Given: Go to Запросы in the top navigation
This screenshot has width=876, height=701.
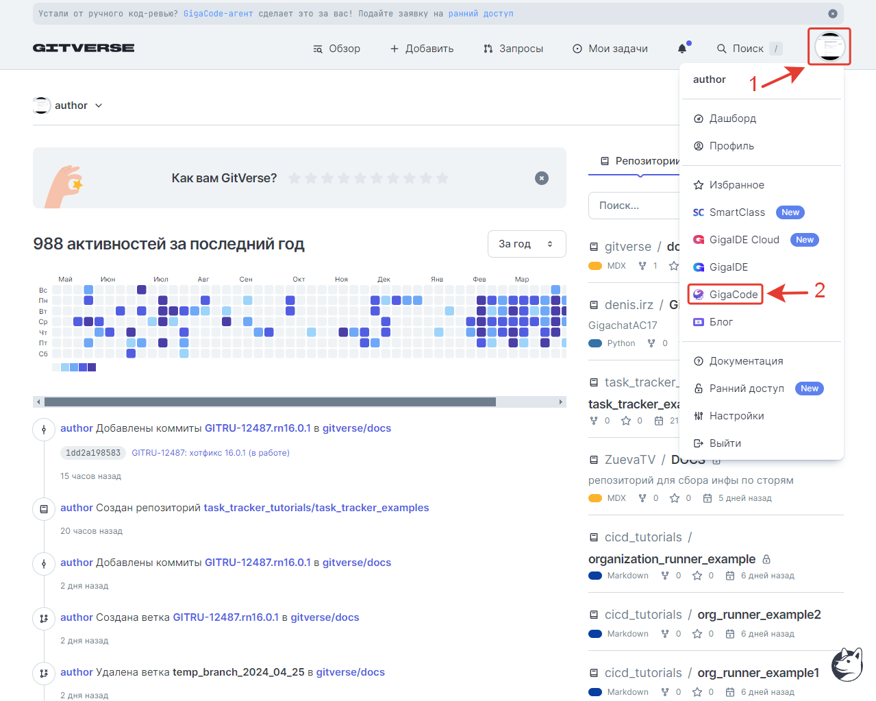Looking at the screenshot, I should click(513, 49).
